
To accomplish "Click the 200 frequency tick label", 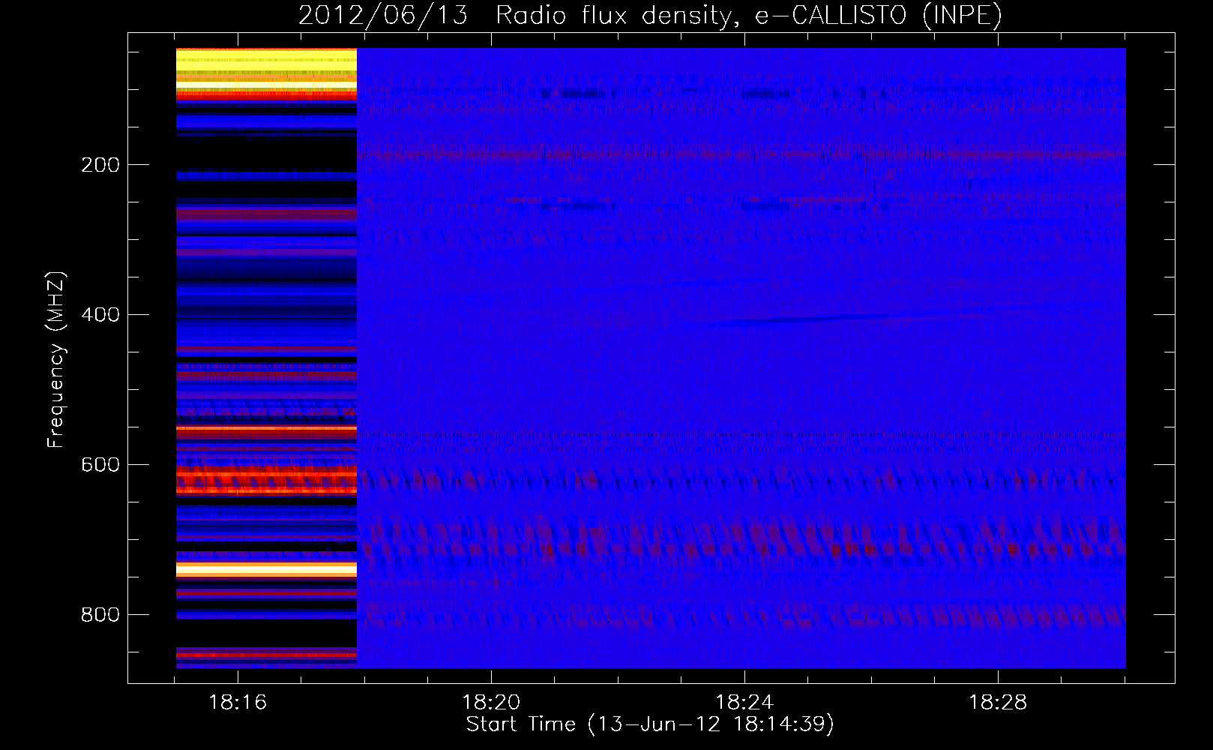I will tap(100, 165).
